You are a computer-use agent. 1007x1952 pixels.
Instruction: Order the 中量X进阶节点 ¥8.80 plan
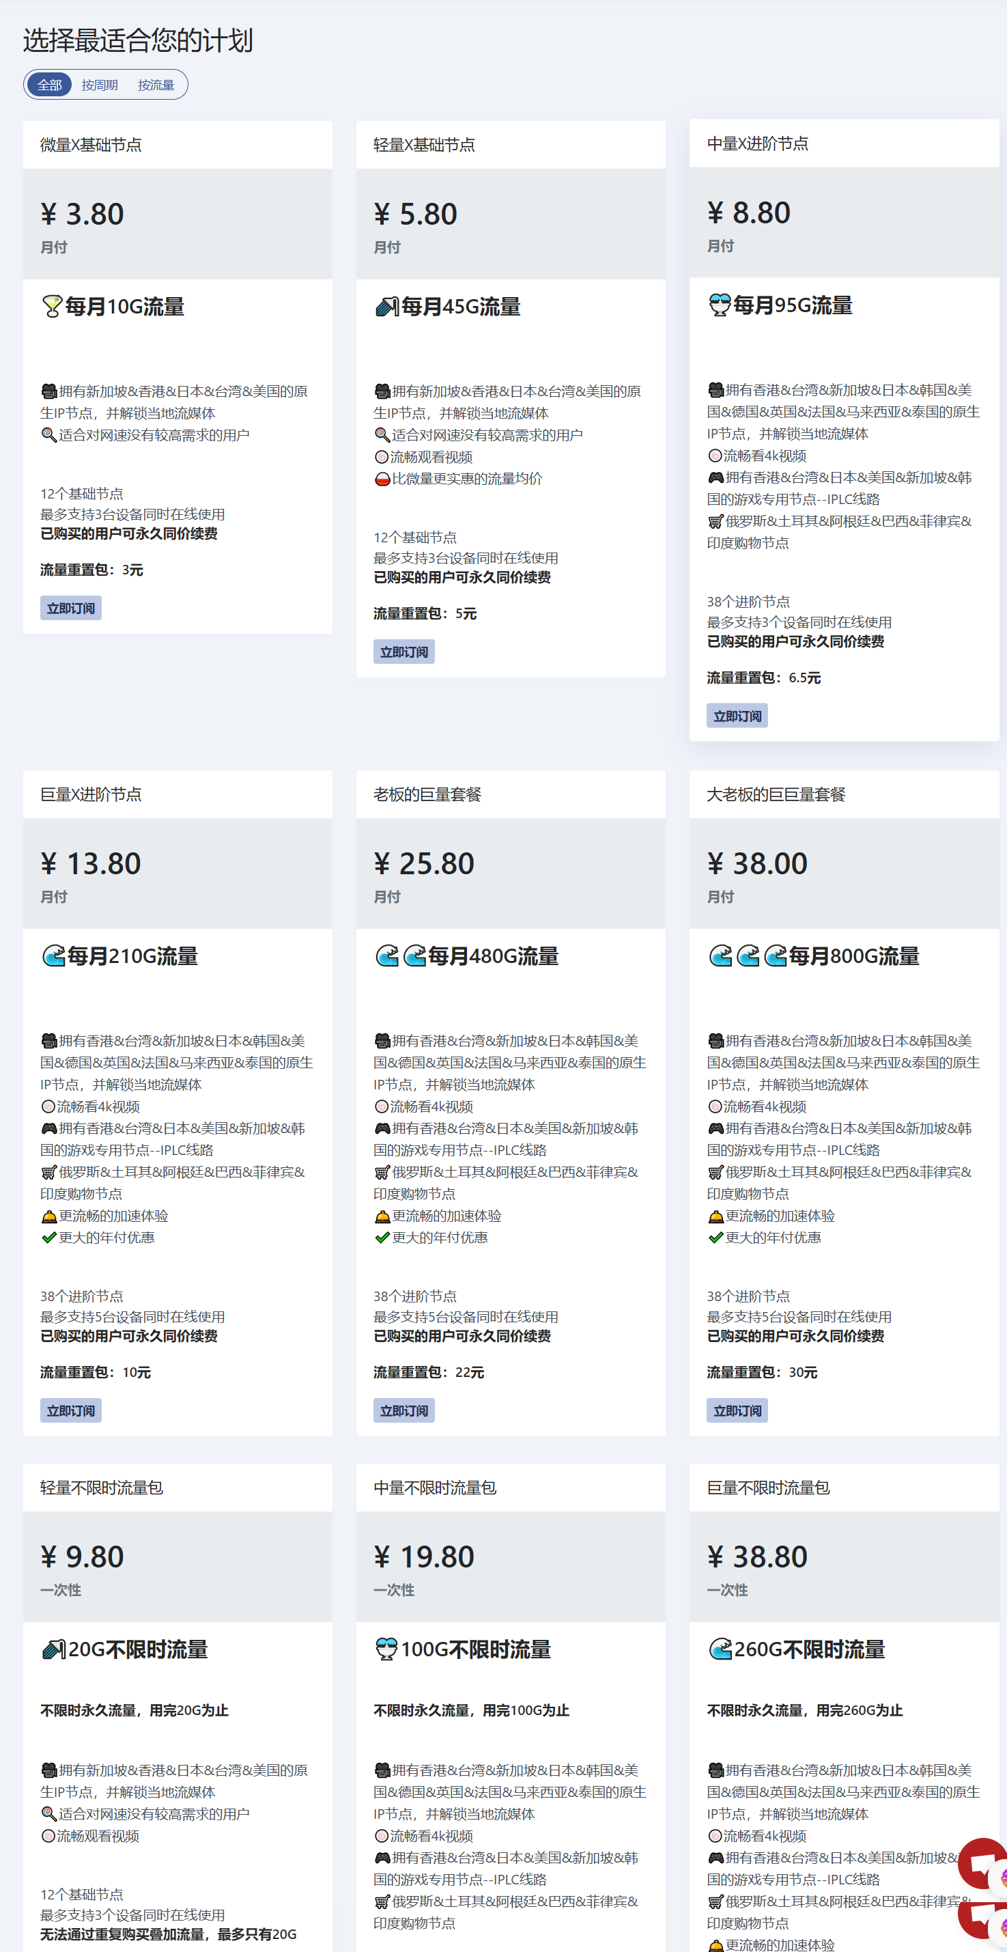click(737, 715)
